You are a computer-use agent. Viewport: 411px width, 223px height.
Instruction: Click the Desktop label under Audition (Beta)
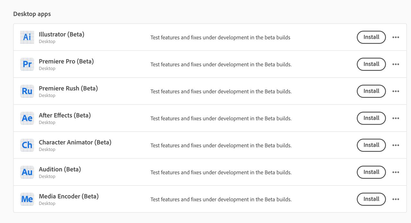pos(47,176)
